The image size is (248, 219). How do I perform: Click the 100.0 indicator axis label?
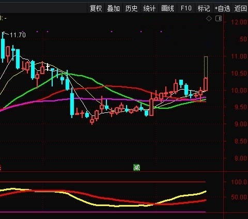pyautogui.click(x=239, y=182)
